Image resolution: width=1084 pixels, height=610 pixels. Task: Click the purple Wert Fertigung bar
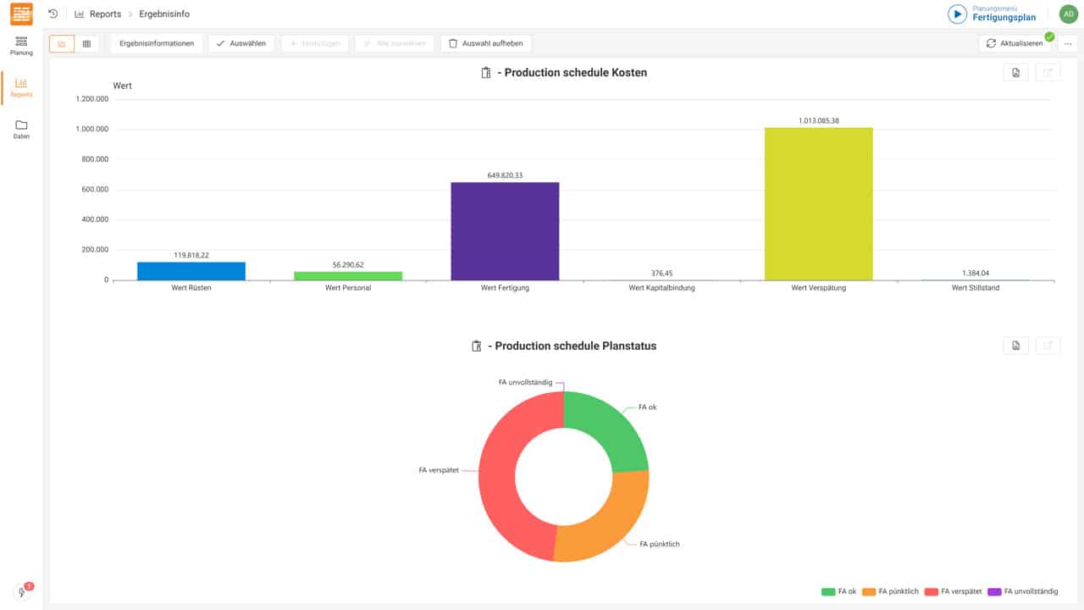(505, 231)
